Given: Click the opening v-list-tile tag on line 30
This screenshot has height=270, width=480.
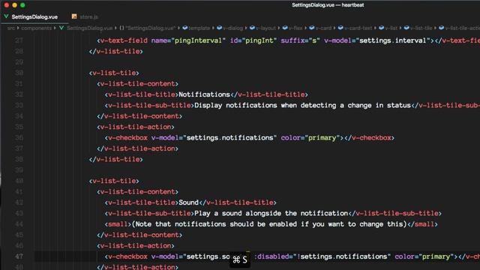Looking at the screenshot, I should click(x=114, y=73).
